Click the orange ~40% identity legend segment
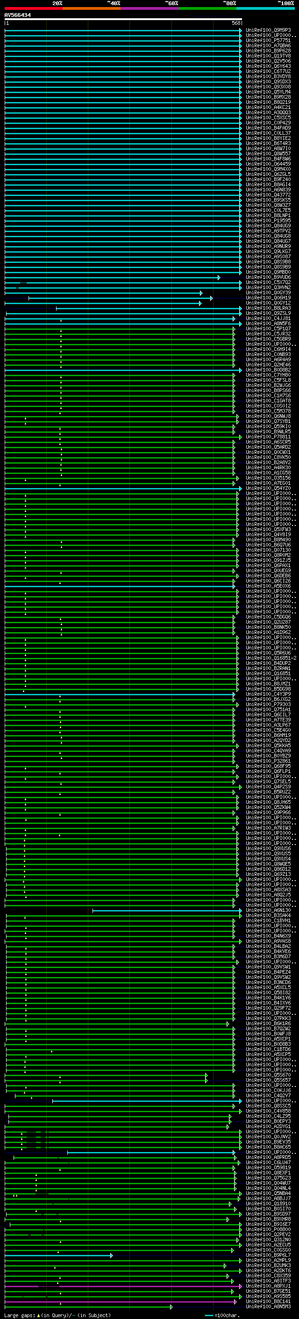 tap(92, 8)
